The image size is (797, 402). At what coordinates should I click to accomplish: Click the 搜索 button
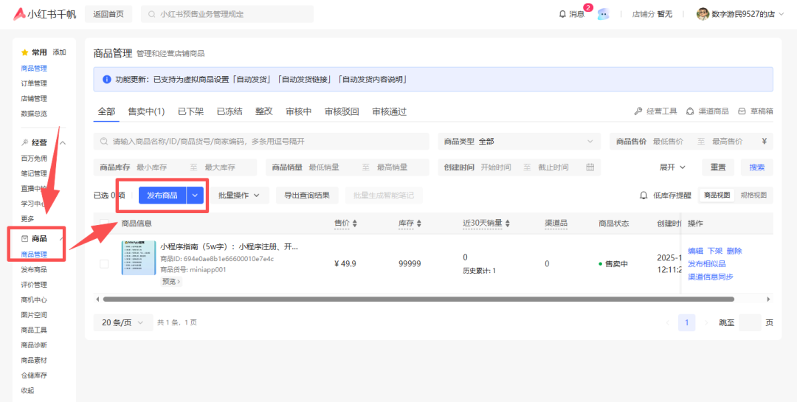point(757,167)
